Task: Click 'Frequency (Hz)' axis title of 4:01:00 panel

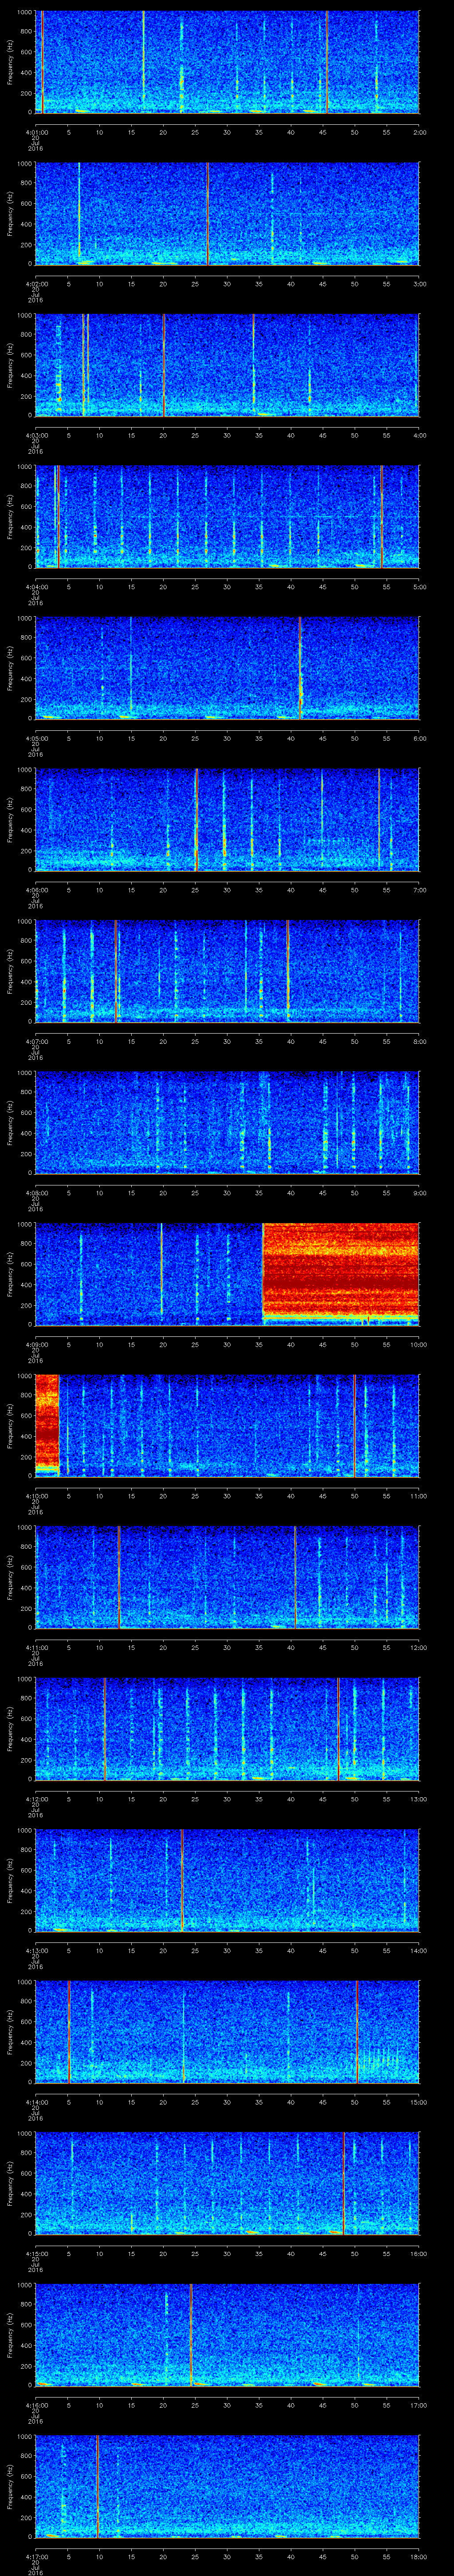Action: point(10,62)
